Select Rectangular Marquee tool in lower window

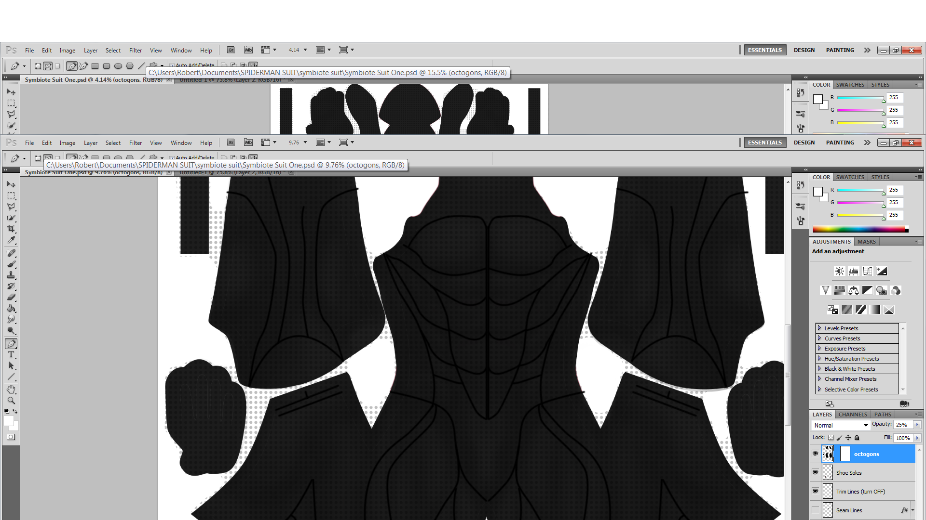[x=11, y=195]
